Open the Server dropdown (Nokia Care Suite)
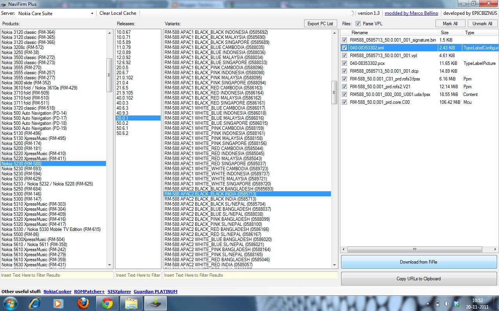 (x=56, y=13)
